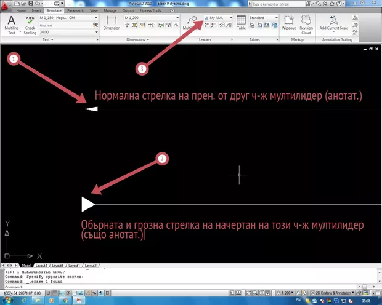This screenshot has height=305, width=382.
Task: Open table style dropdown Standard
Action: 263,18
